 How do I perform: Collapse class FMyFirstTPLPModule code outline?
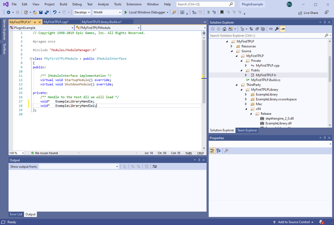pyautogui.click(x=31, y=59)
